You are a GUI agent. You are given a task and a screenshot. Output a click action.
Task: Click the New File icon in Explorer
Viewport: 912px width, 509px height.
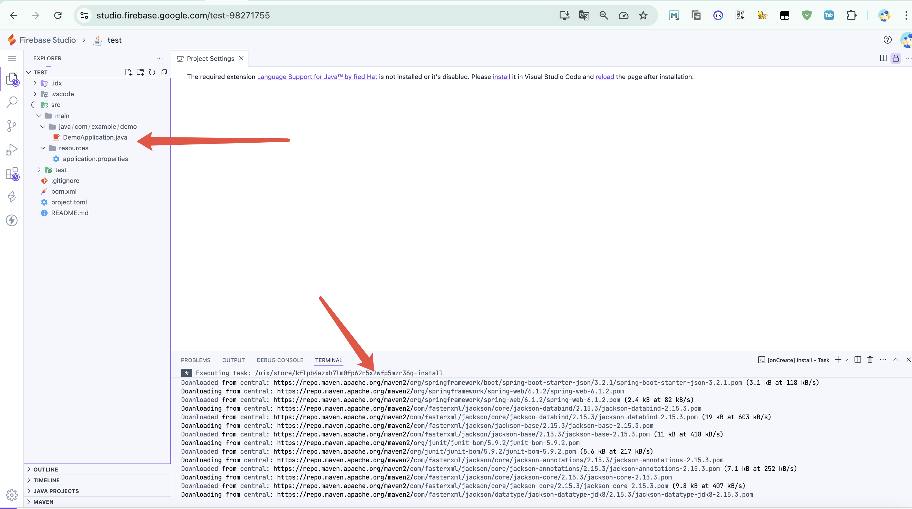tap(128, 72)
